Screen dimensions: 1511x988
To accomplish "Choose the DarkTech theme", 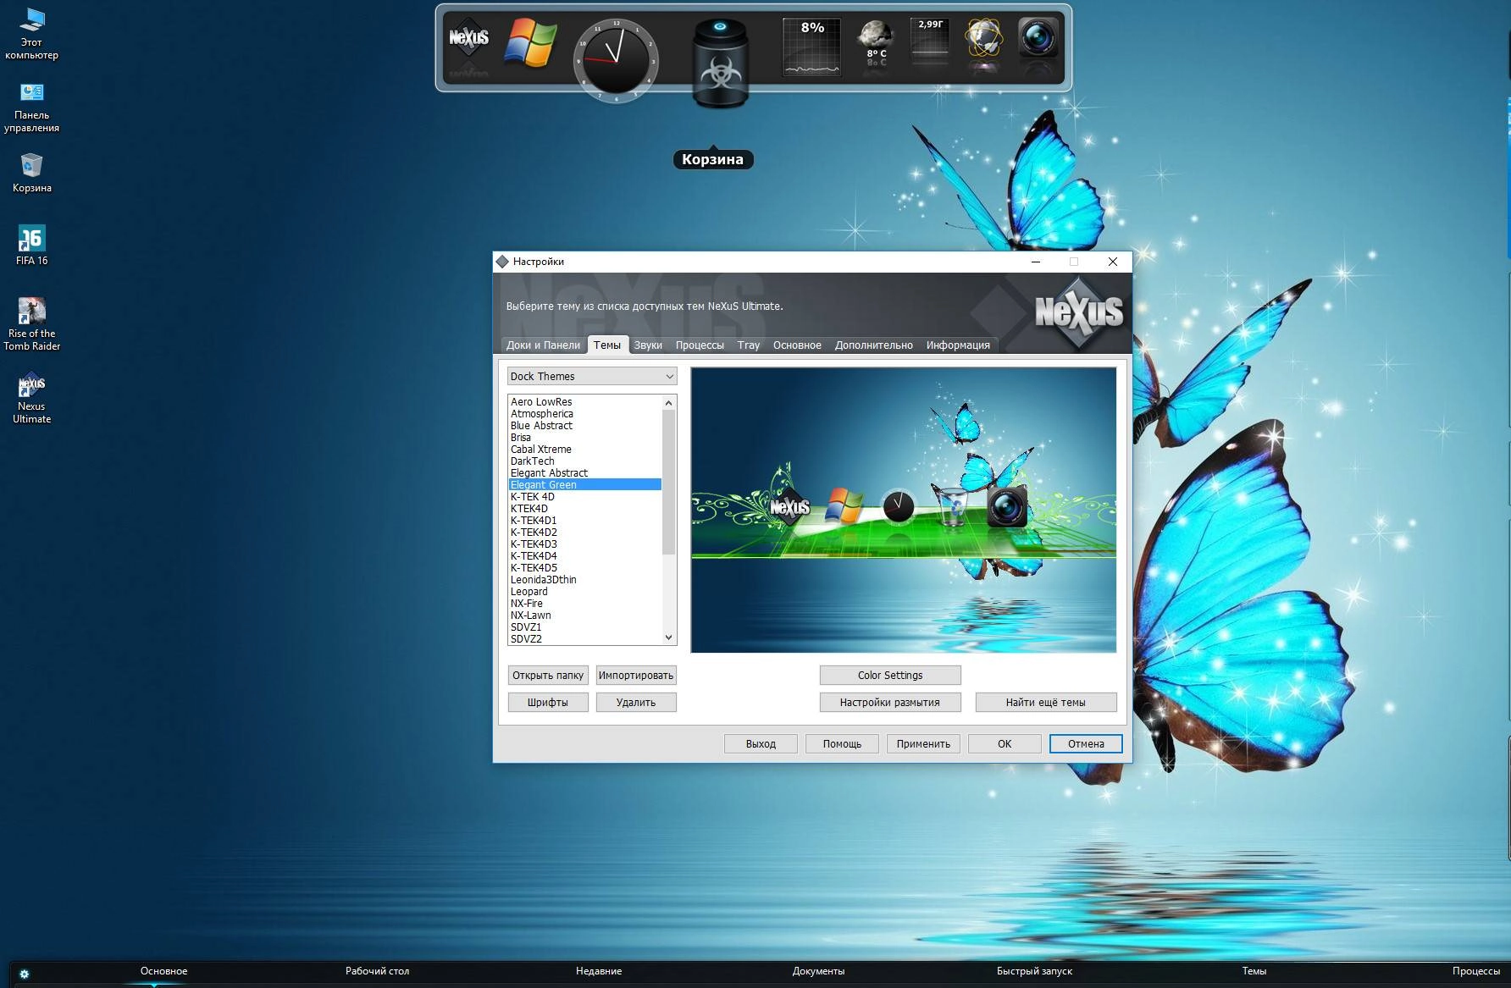I will 584,461.
